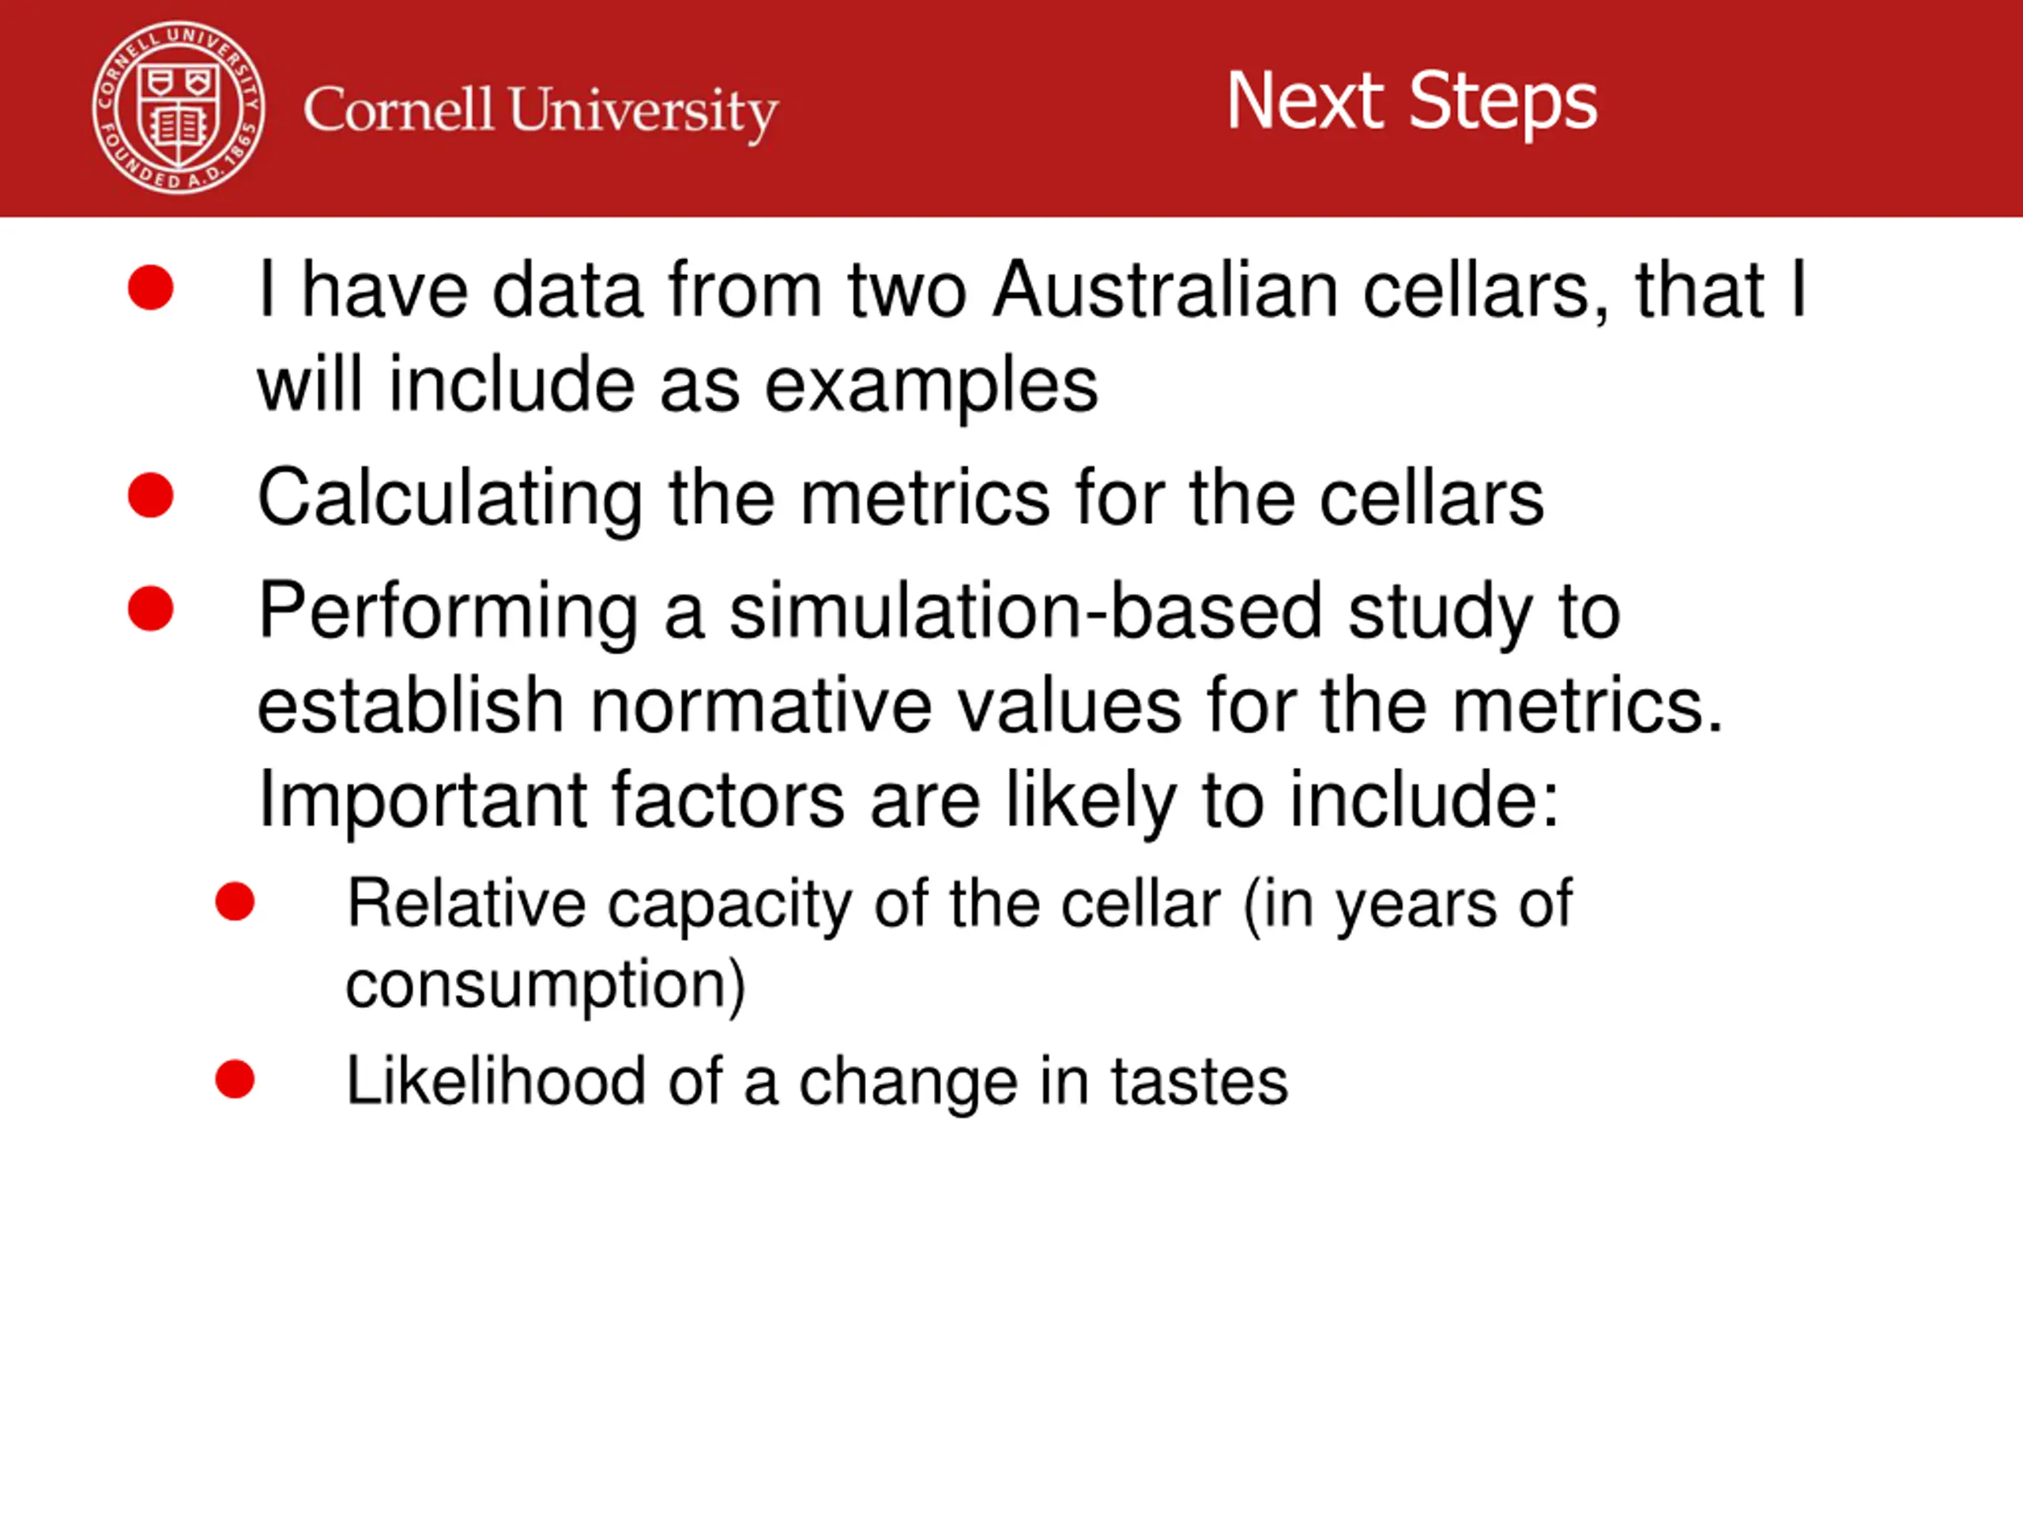
Task: Click the Cornell University wordmark text
Action: (x=541, y=111)
